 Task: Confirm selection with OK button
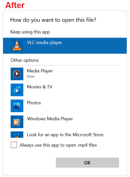87,163
